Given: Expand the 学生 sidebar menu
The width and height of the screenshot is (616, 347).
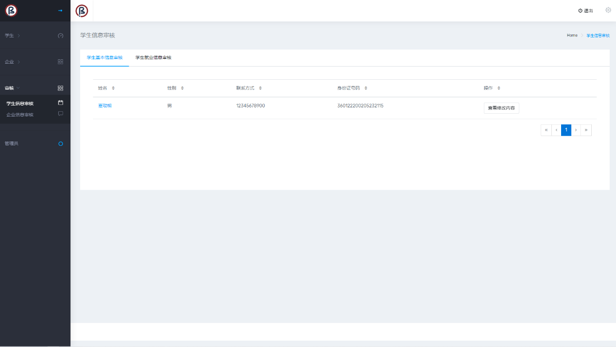Looking at the screenshot, I should pos(12,35).
